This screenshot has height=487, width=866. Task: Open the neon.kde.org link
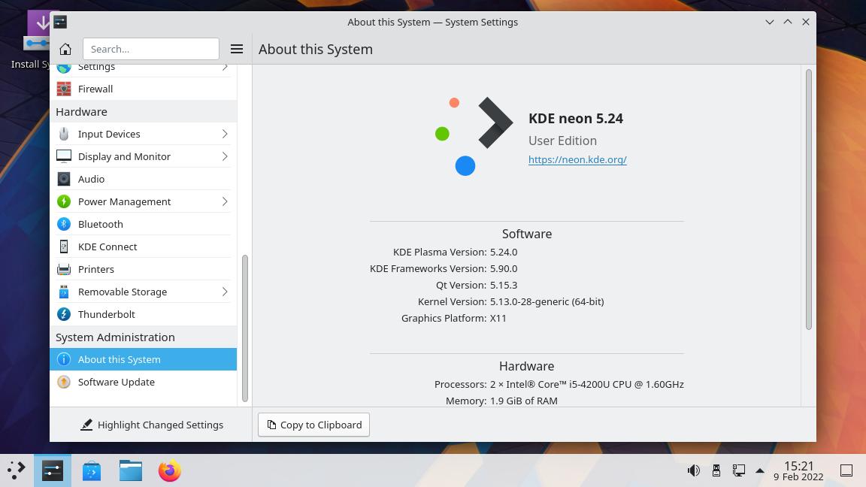coord(577,159)
